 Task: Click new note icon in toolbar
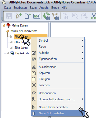pos(28,16)
